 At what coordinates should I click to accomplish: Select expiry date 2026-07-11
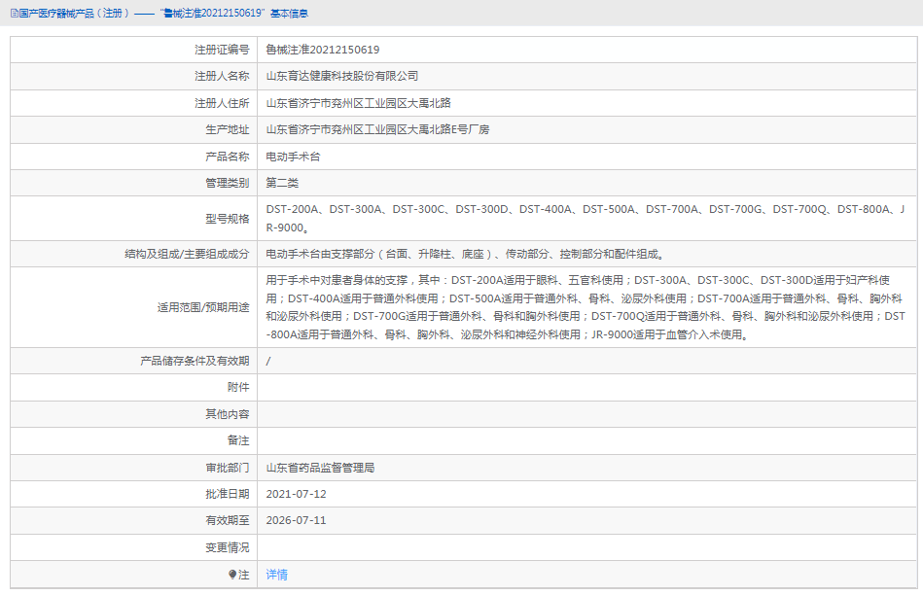[296, 520]
